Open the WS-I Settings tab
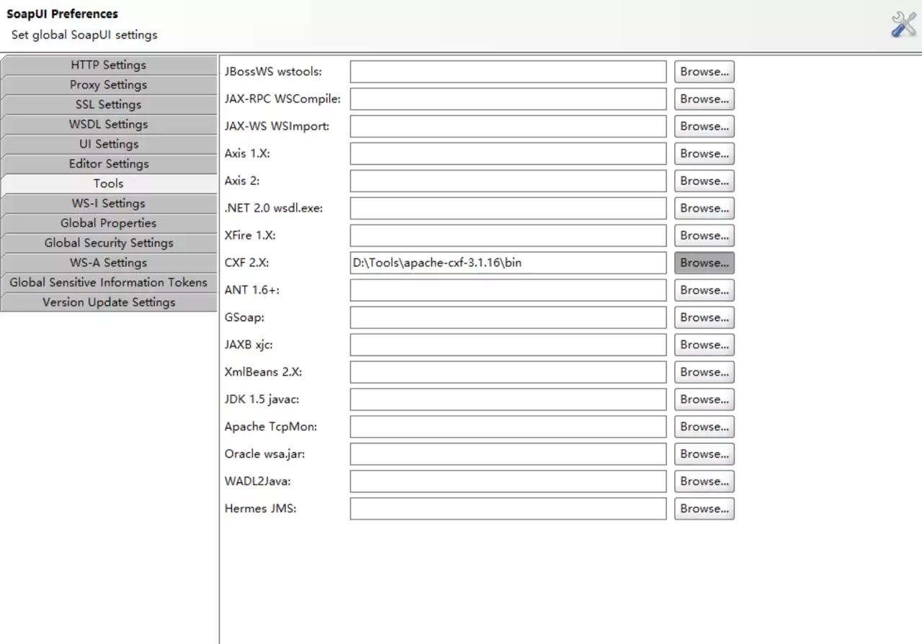 (108, 204)
